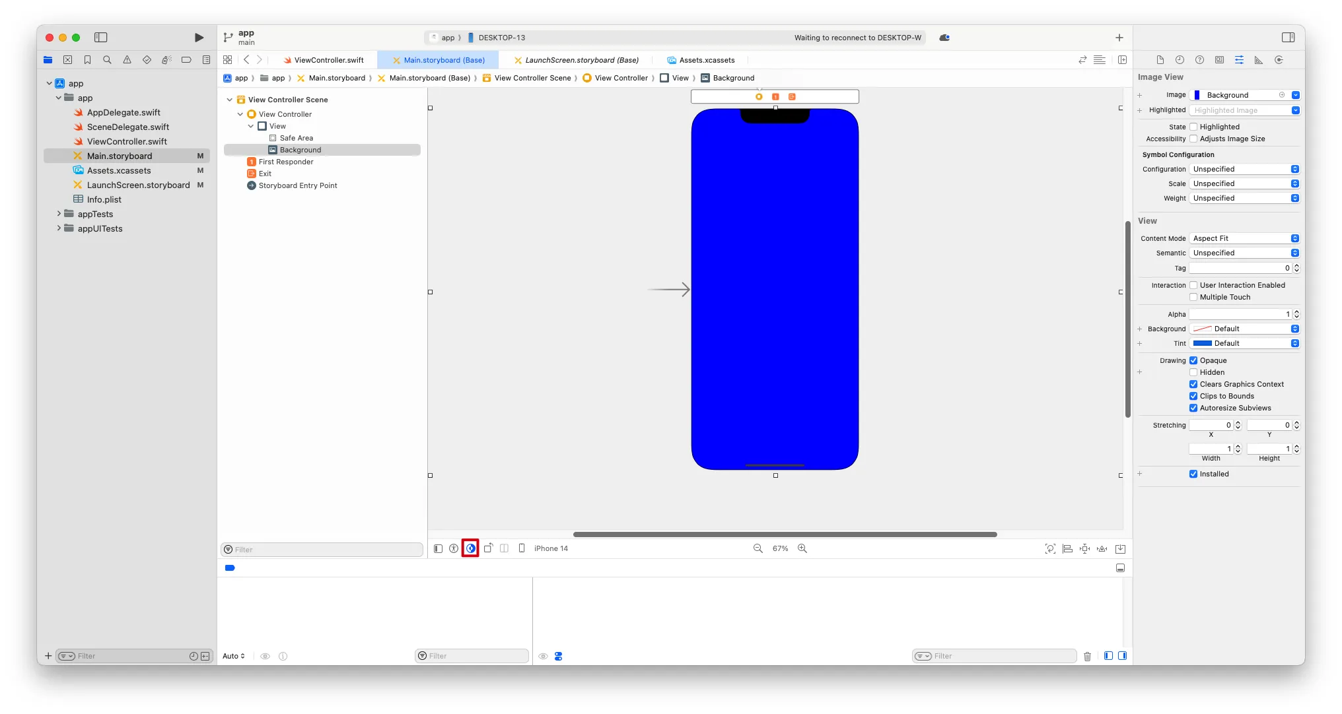Select Storyboard Entry Point in outline
1342x714 pixels.
click(298, 185)
